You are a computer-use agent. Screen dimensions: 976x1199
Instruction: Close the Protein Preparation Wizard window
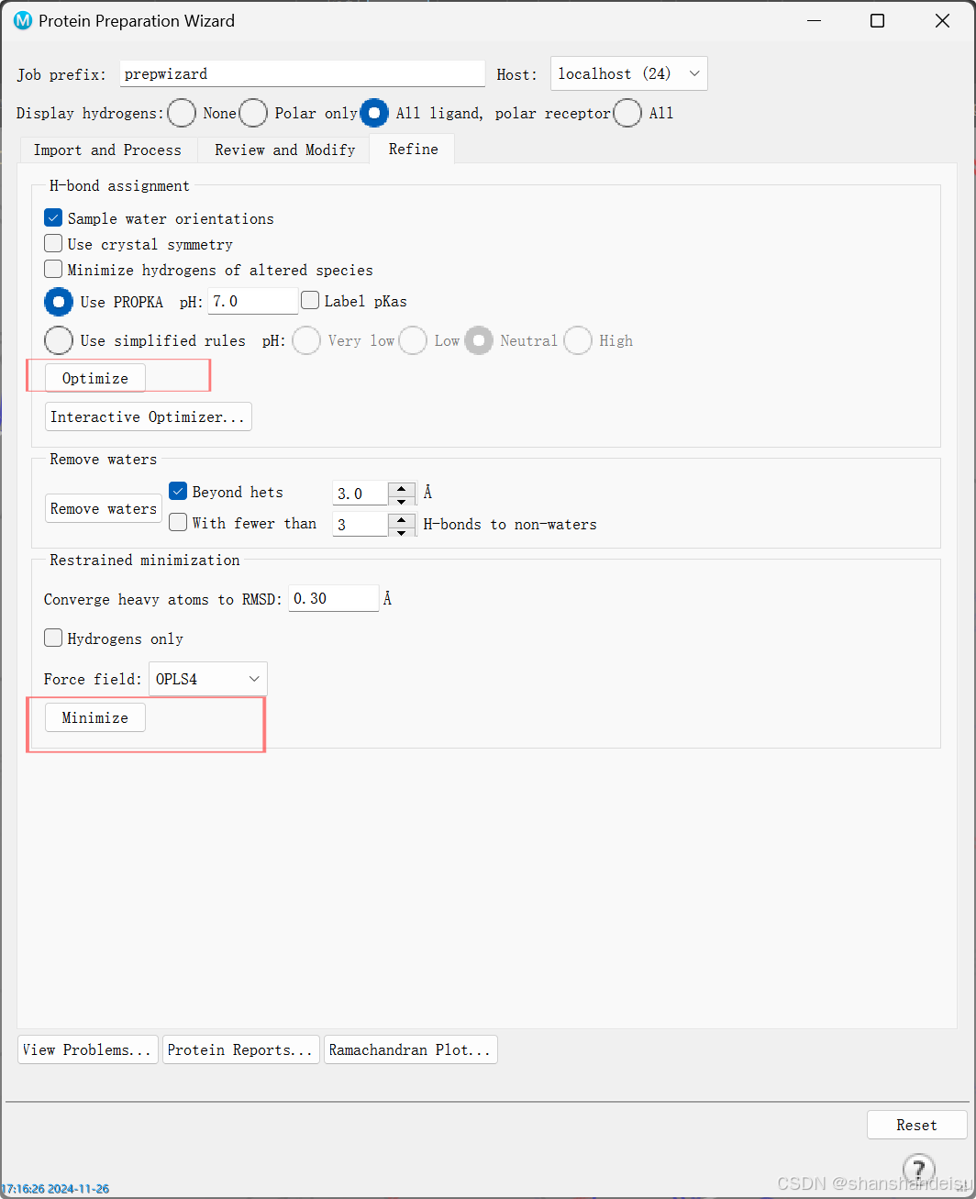tap(942, 20)
